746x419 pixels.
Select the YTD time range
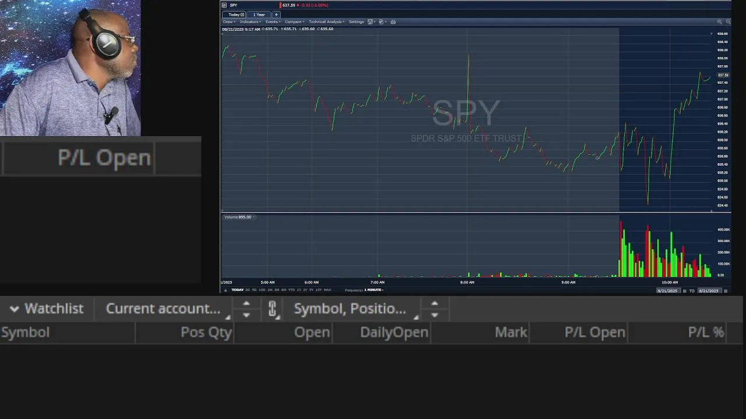click(x=291, y=290)
